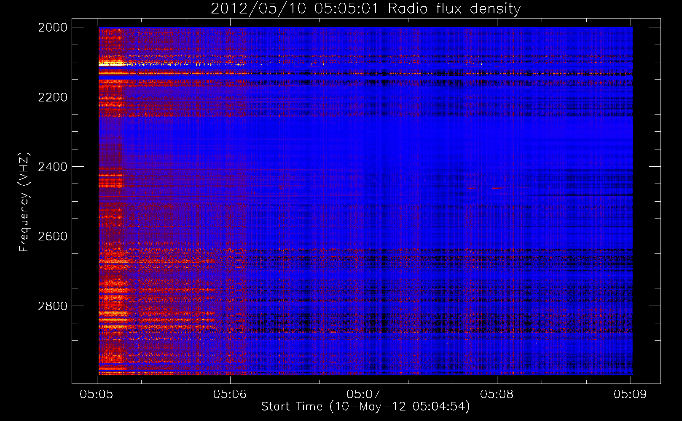Click the 2600 frequency axis label
Screen dimensions: 682x421
(x=53, y=236)
